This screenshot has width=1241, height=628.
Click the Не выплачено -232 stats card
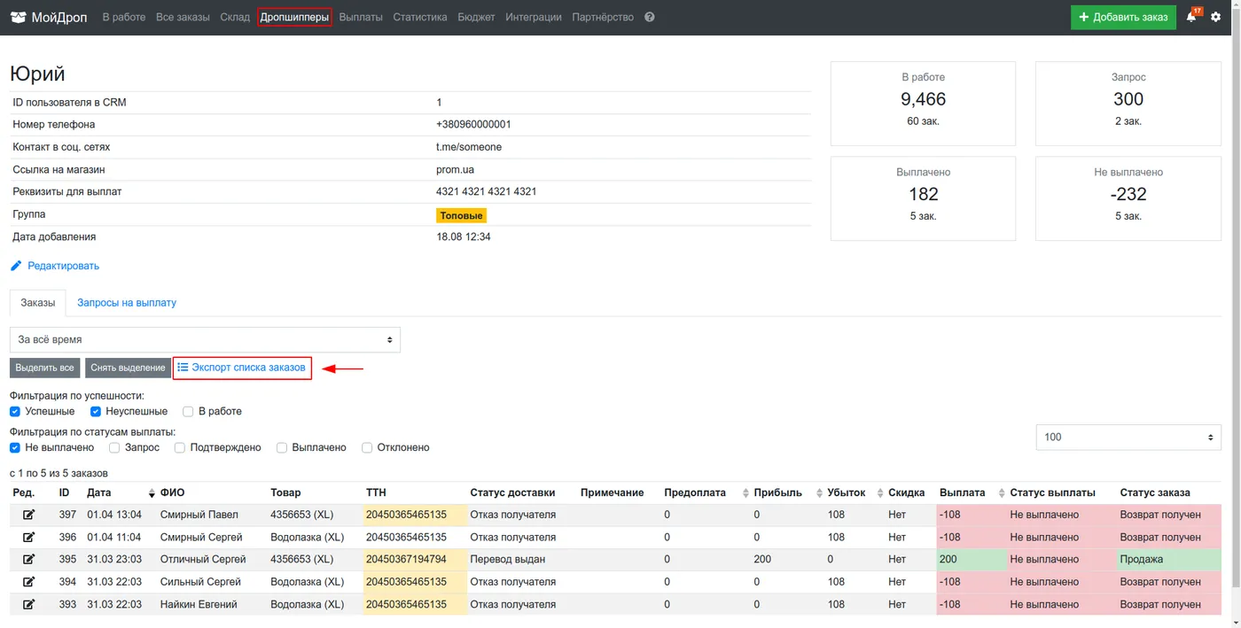coord(1128,198)
